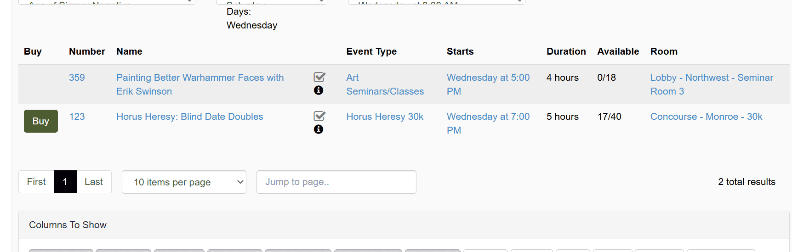The width and height of the screenshot is (792, 252).
Task: Filter by Horus Heresy 30k event type
Action: (385, 117)
